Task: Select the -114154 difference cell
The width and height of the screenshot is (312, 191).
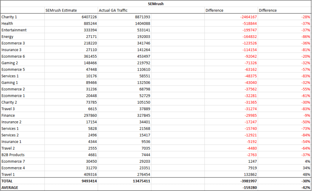Action: (231, 50)
